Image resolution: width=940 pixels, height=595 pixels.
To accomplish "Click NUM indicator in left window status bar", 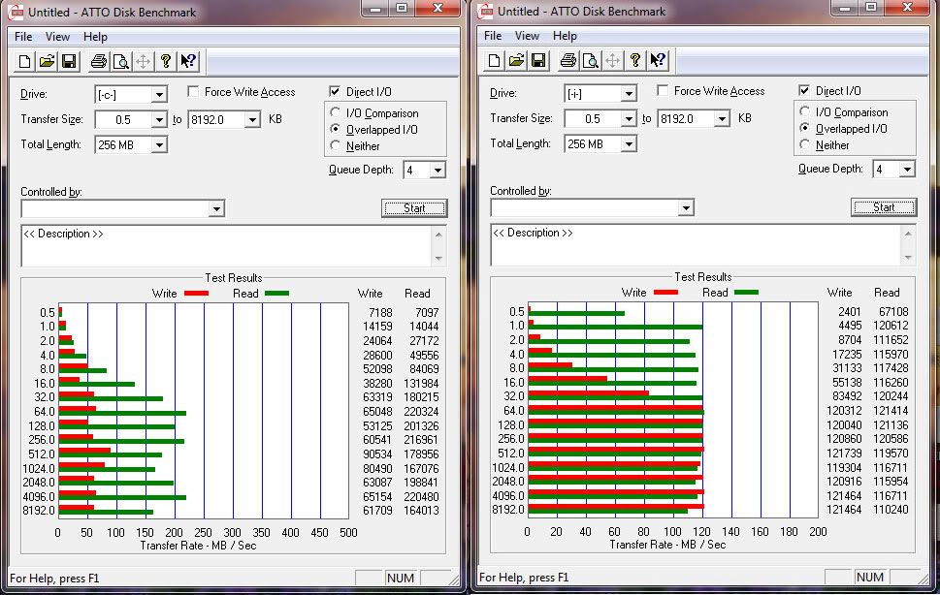I will click(401, 579).
